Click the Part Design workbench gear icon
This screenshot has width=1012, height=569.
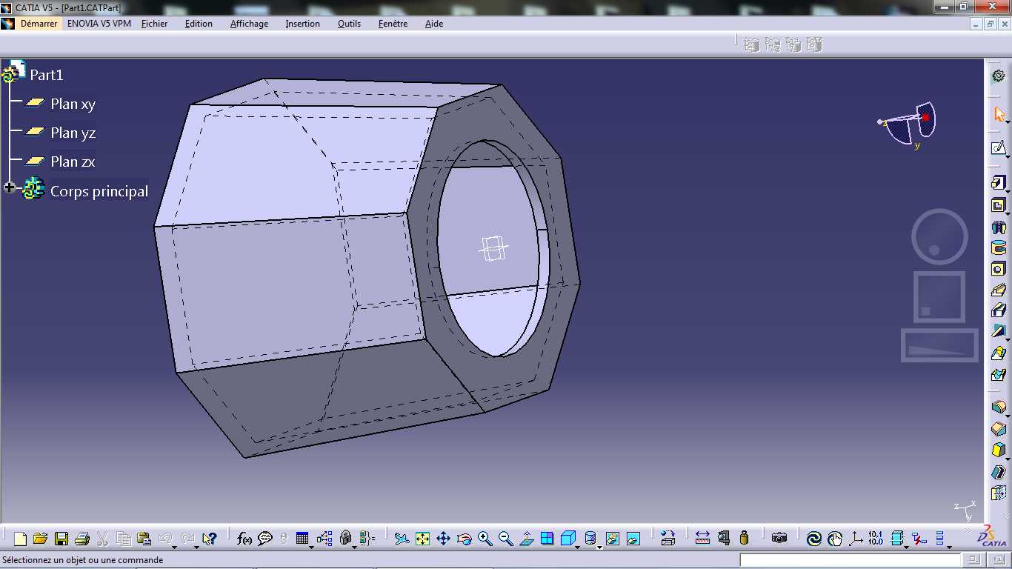click(999, 76)
